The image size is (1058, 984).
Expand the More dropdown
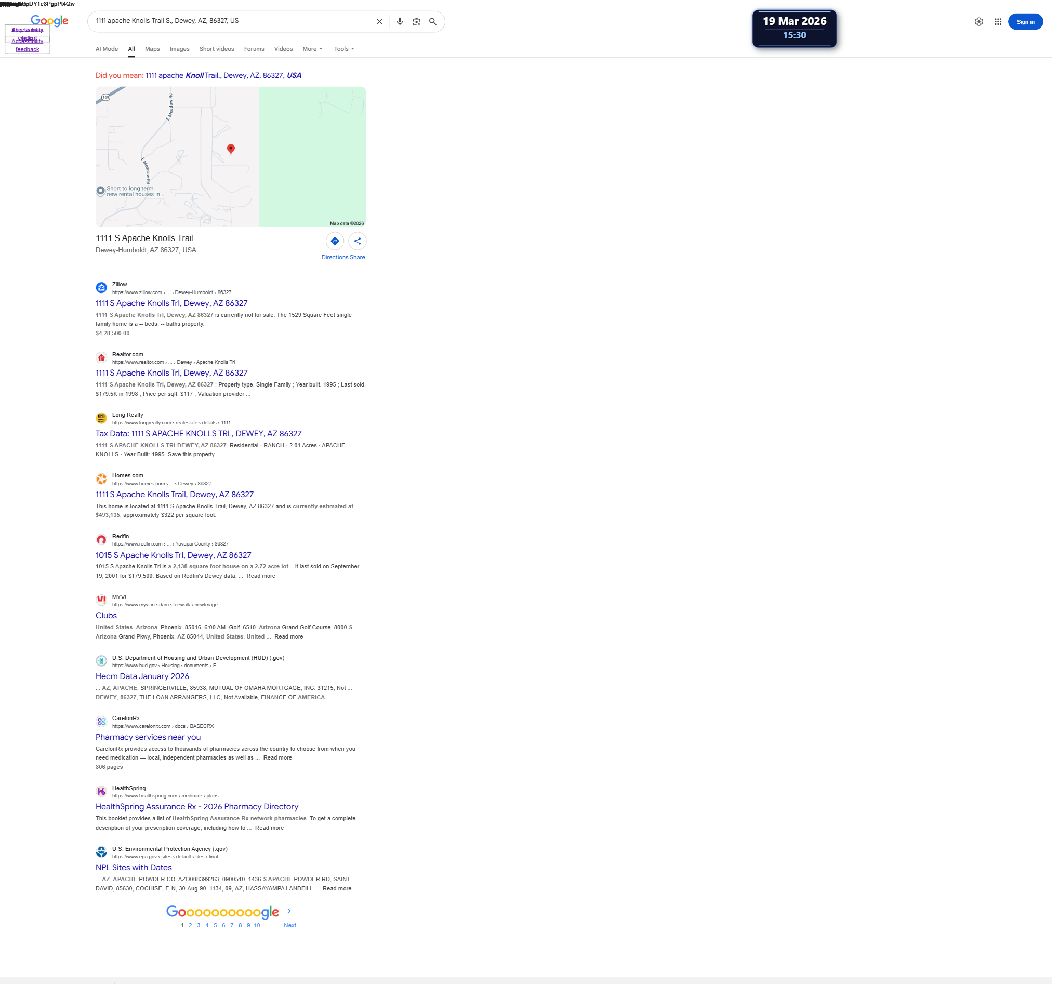314,49
